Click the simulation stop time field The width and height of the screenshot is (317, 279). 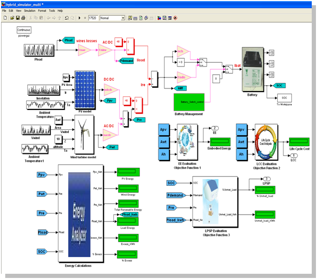[92, 18]
